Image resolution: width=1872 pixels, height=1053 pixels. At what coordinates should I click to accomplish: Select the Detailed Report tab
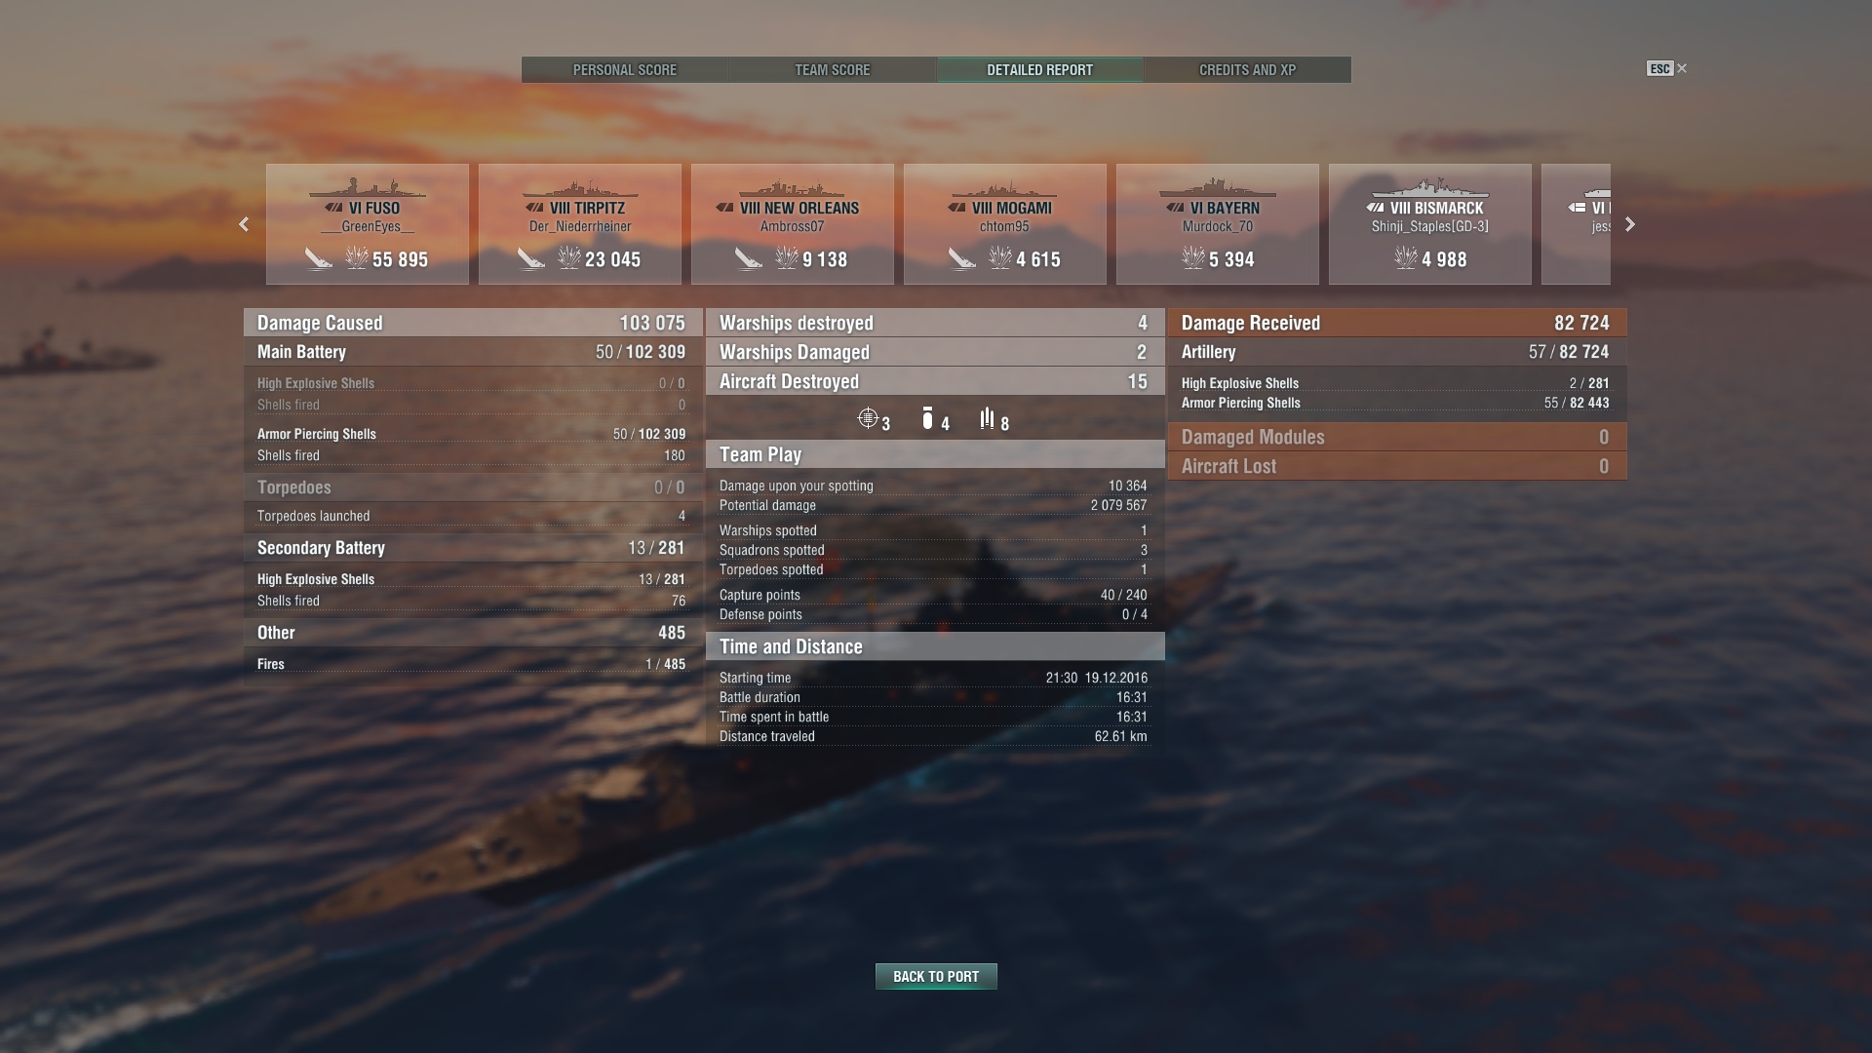[1039, 70]
